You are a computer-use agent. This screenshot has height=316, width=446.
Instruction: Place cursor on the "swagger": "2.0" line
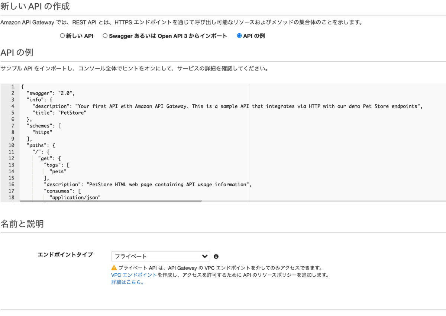(53, 93)
